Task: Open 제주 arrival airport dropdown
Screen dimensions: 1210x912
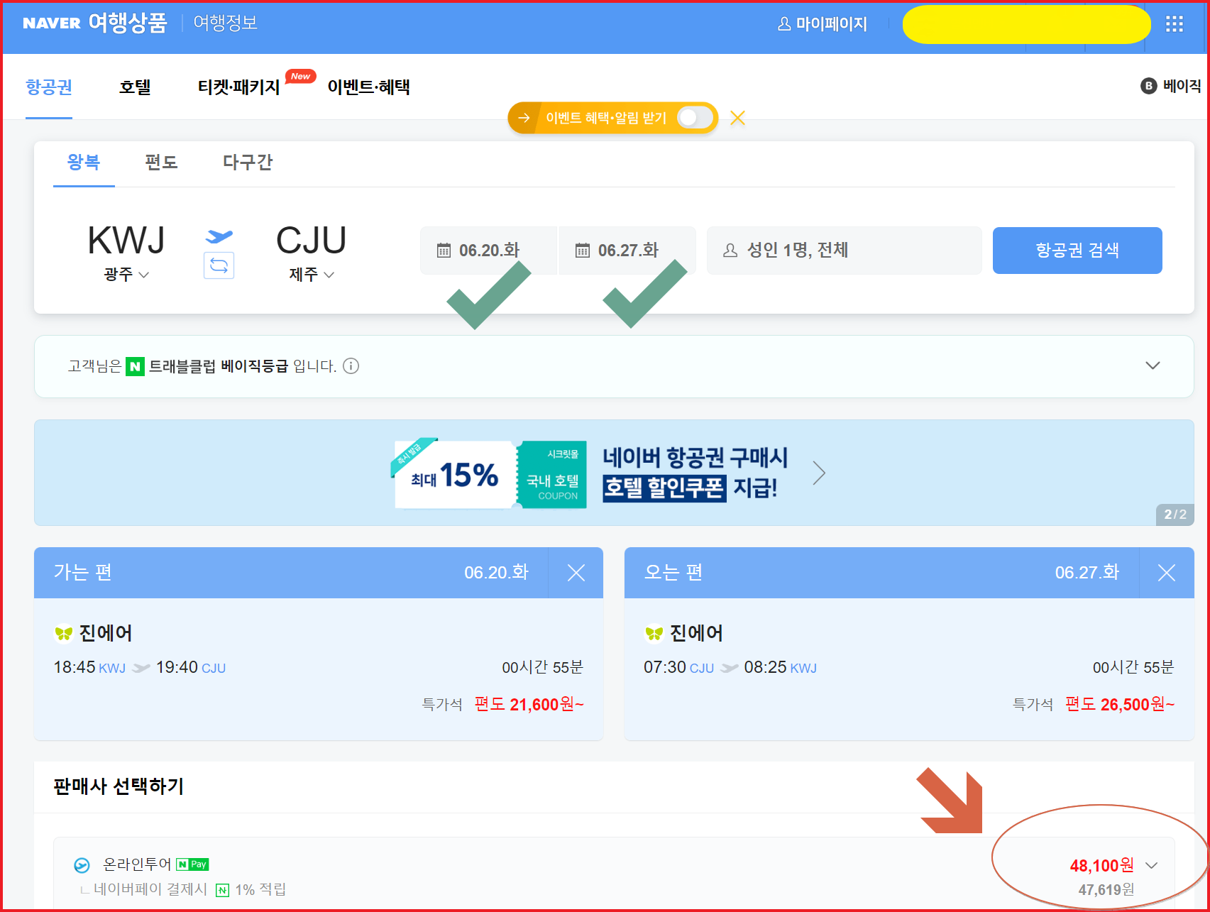Action: pos(312,275)
